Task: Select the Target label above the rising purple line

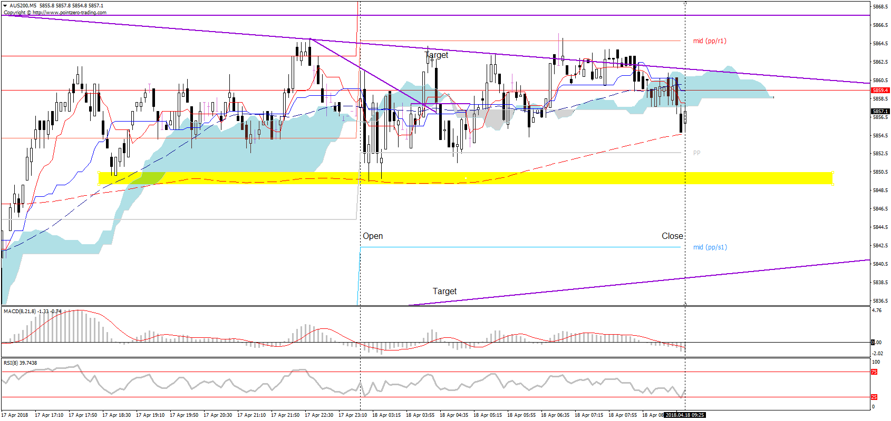Action: pyautogui.click(x=444, y=291)
